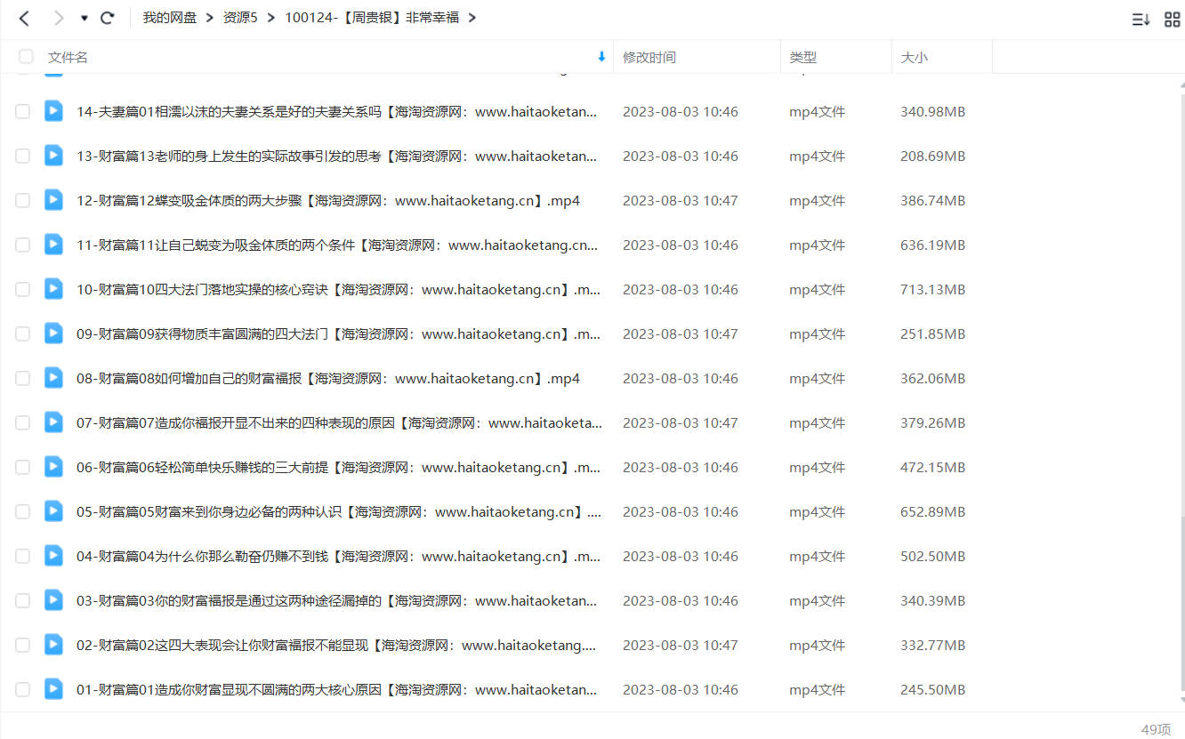Navigate to 我的网盘 breadcrumb
This screenshot has width=1185, height=739.
tap(170, 17)
